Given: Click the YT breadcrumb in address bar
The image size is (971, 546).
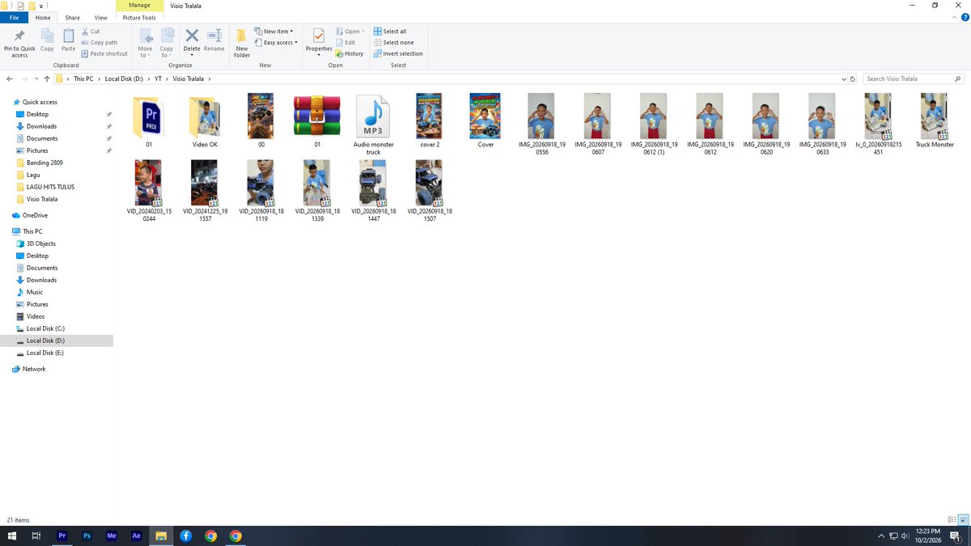Looking at the screenshot, I should pos(159,79).
